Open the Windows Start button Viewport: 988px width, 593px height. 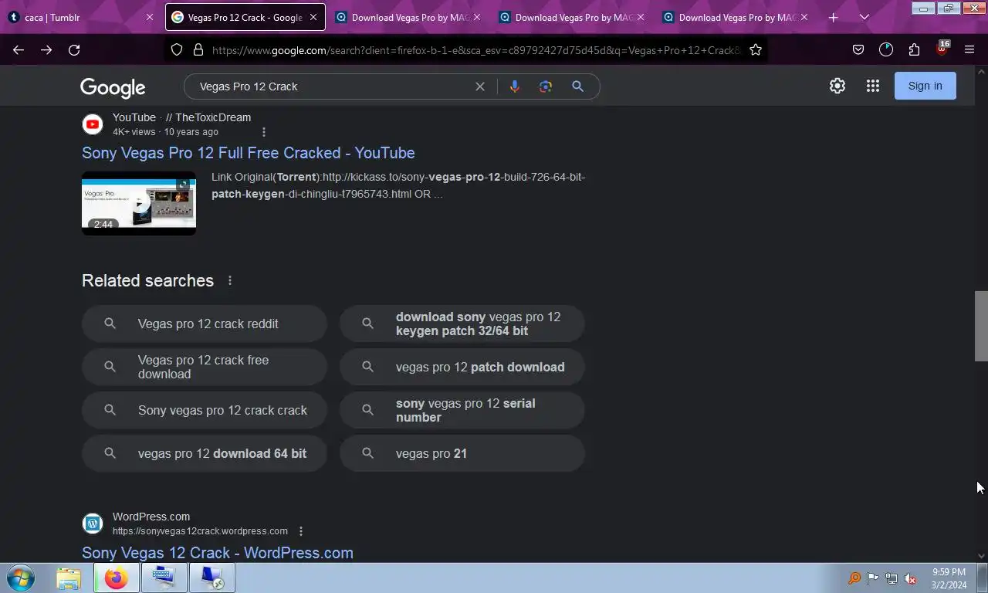click(x=21, y=578)
